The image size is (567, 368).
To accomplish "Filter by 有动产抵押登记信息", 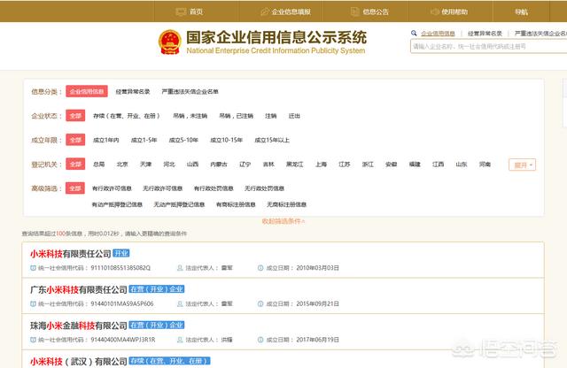I will [x=117, y=204].
